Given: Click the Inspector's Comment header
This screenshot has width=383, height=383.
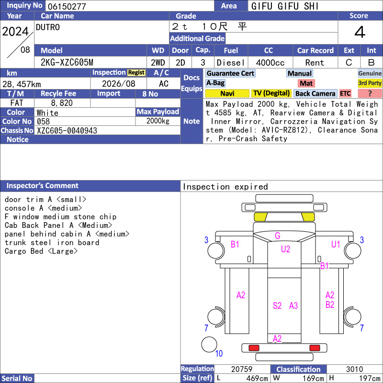Looking at the screenshot, I should [x=43, y=186].
